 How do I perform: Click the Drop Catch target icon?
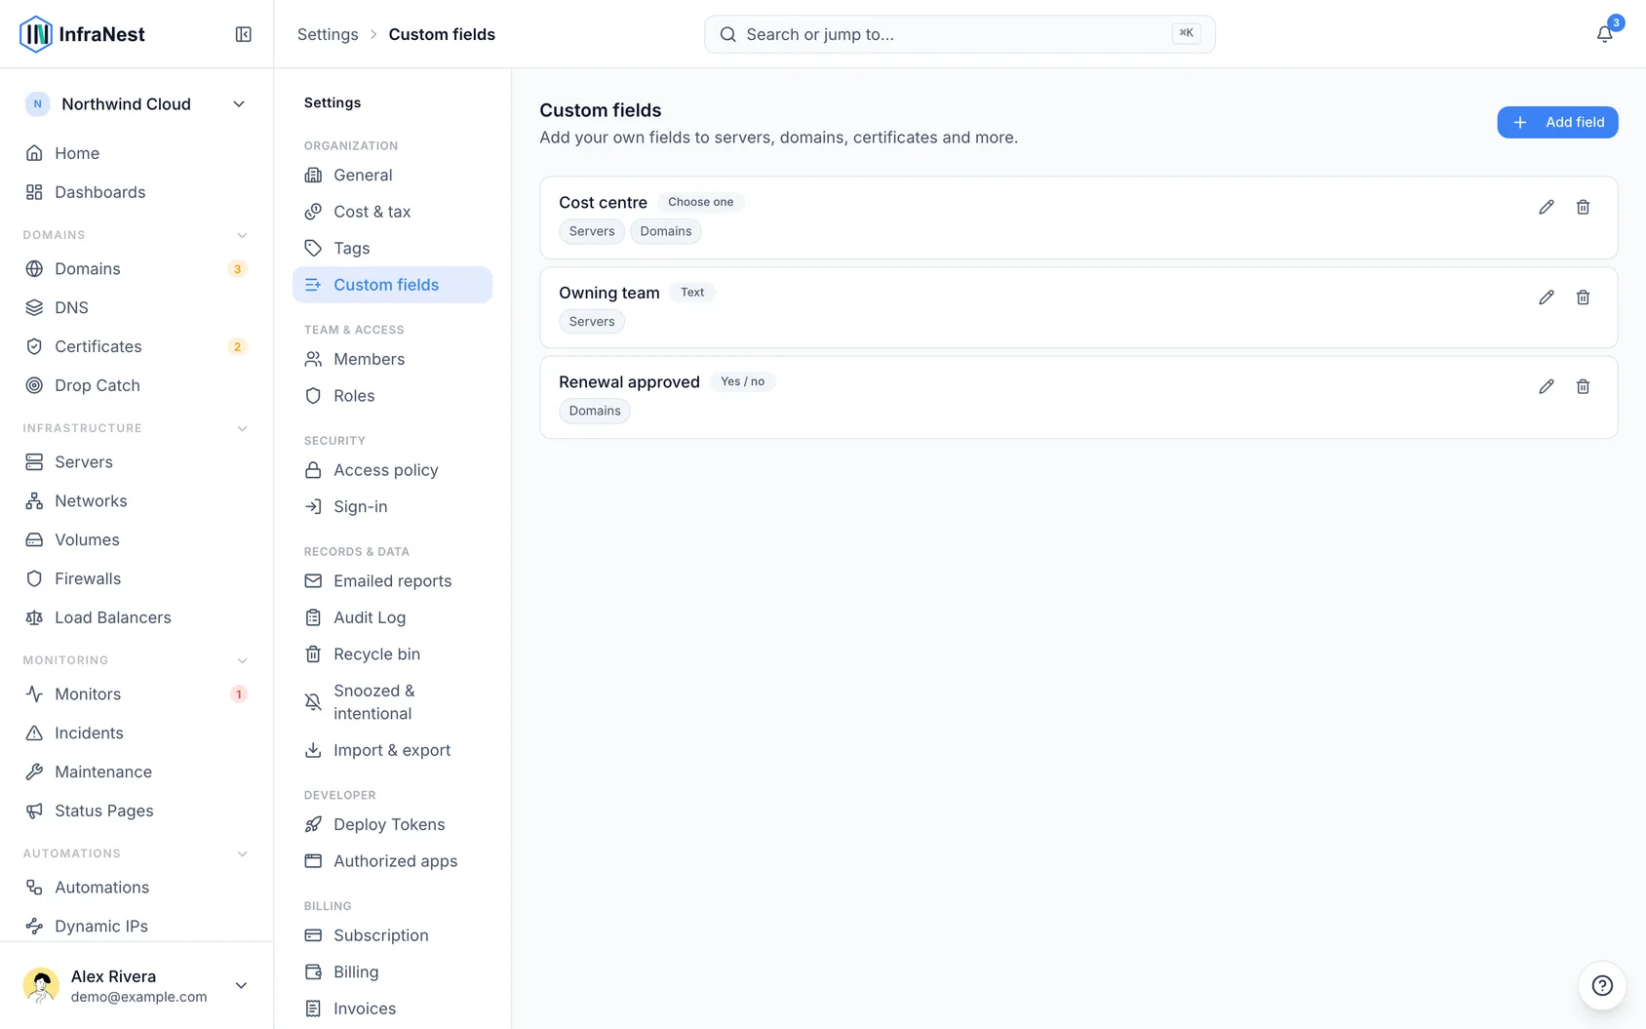(34, 385)
